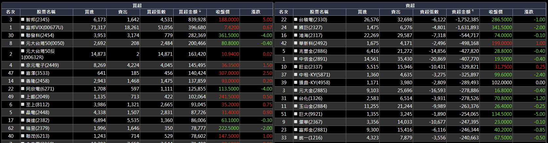548x143 pixels.
Task: Check the box next to 廣達(2382)
Action: point(23,120)
